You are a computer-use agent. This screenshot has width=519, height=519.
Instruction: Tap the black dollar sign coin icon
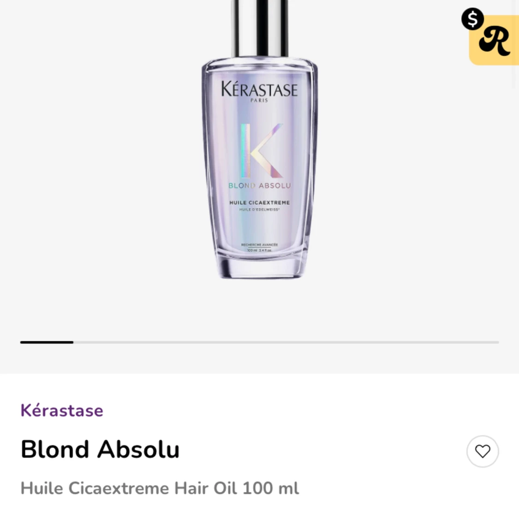pyautogui.click(x=473, y=19)
